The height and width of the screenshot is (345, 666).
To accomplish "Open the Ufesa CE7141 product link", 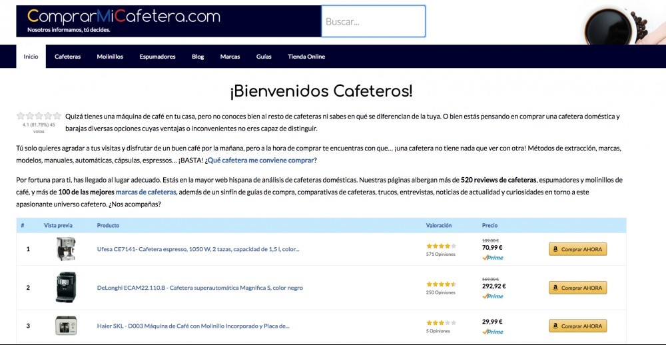I will click(198, 249).
